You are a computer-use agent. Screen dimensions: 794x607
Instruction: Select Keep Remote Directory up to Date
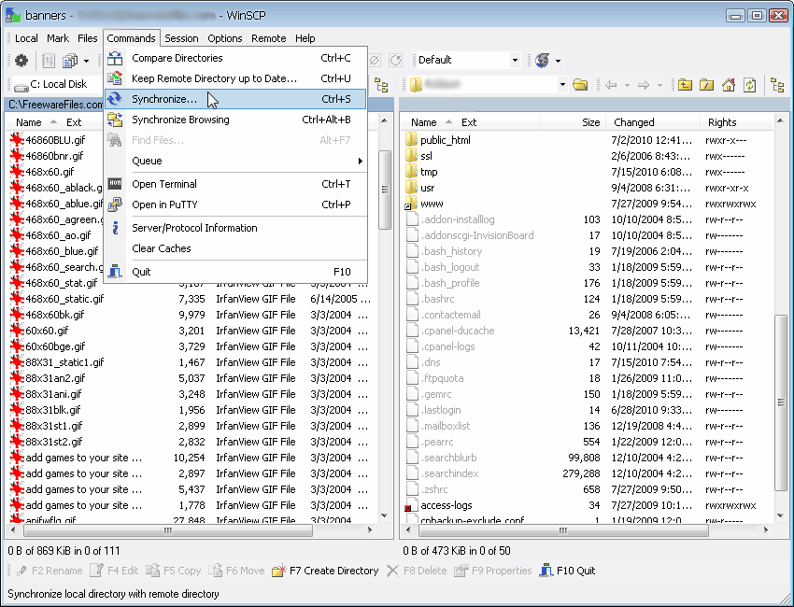click(236, 78)
